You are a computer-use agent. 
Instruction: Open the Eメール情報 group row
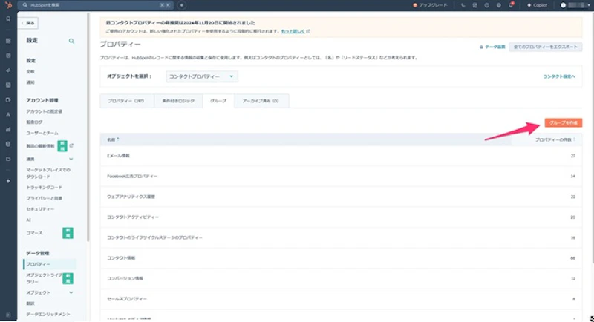(x=341, y=156)
